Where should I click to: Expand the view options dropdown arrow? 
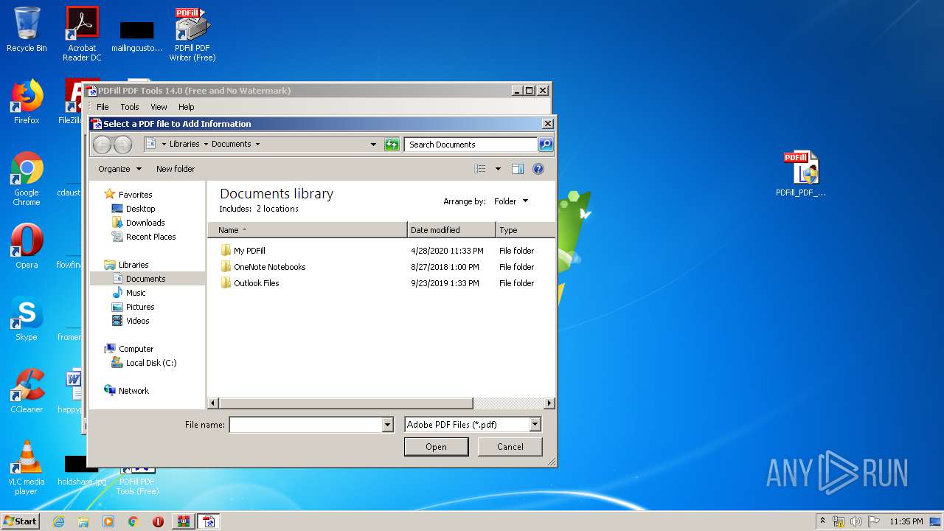click(x=498, y=169)
